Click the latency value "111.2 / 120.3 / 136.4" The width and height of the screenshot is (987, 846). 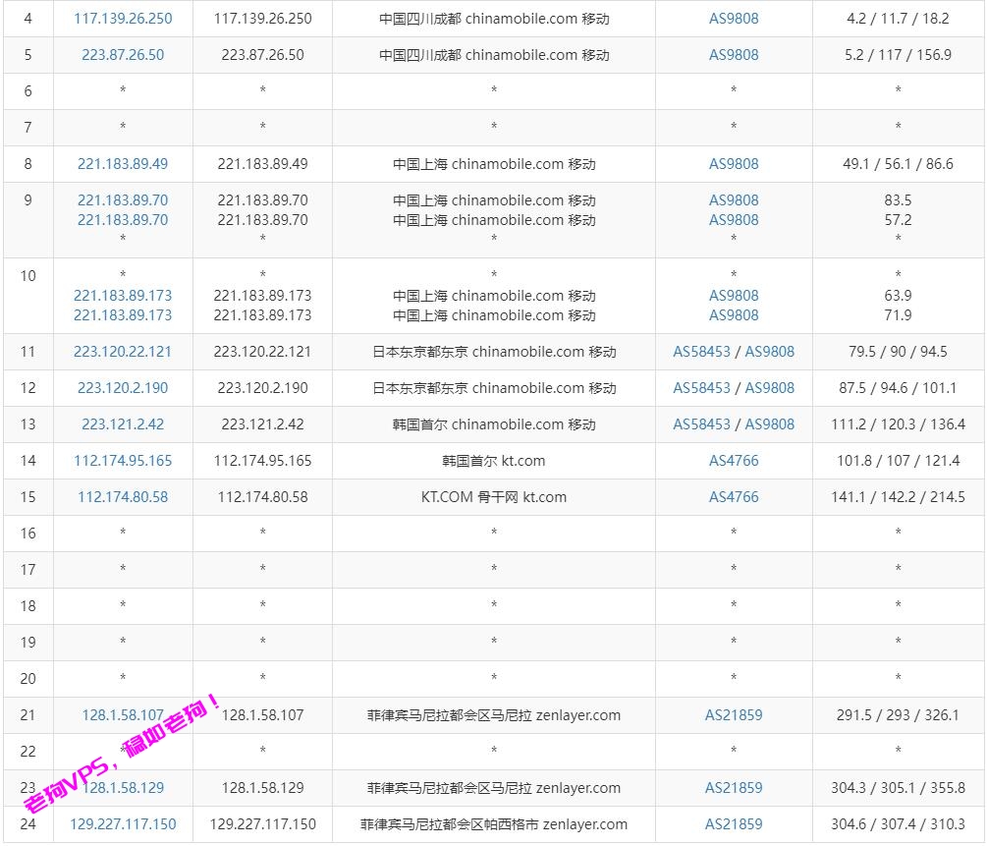click(899, 424)
